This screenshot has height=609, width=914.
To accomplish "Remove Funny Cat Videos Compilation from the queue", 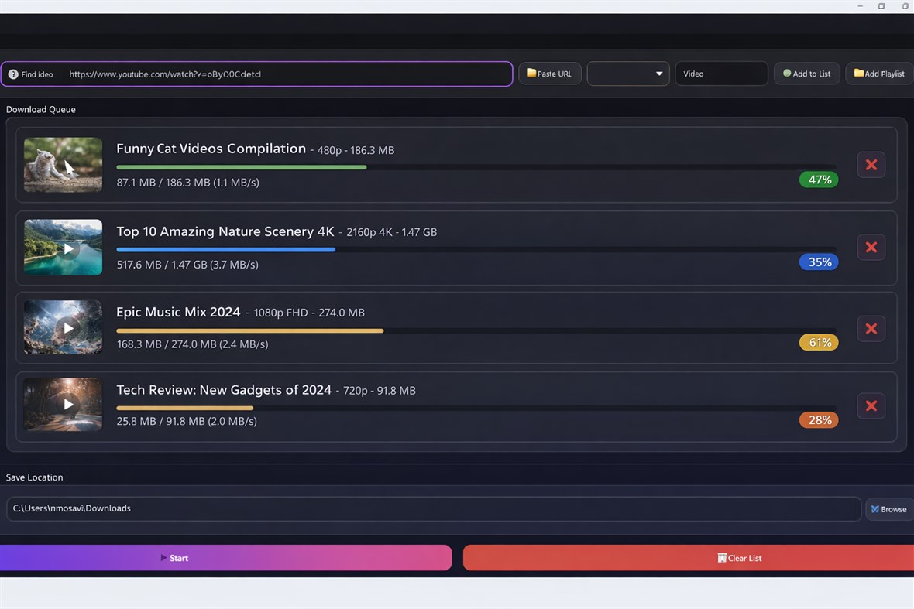I will (x=871, y=165).
